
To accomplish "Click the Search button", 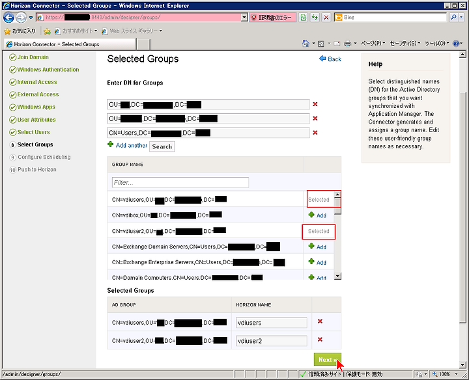I will point(162,146).
